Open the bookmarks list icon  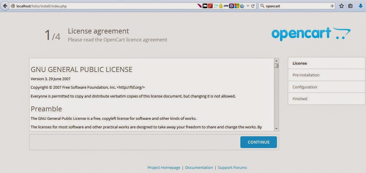coord(350,6)
